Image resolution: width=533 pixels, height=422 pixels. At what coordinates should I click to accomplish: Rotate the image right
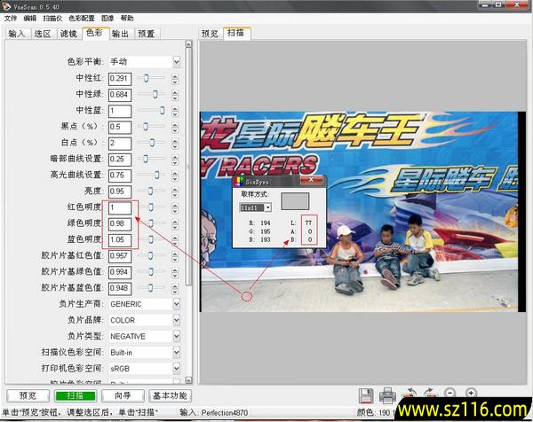tap(429, 394)
